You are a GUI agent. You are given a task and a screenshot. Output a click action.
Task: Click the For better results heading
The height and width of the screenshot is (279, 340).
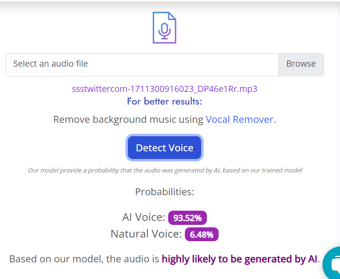pos(165,101)
